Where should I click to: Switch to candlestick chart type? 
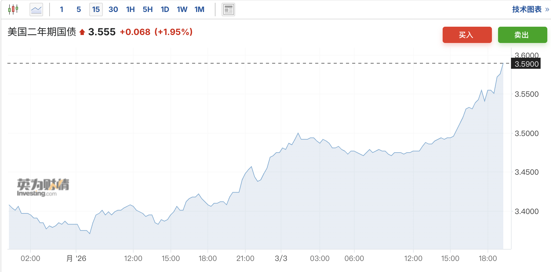coord(13,10)
